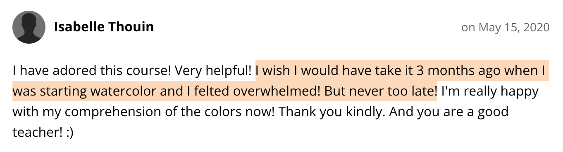Click the sentence 'I have adored this course!'
The height and width of the screenshot is (152, 563).
92,71
